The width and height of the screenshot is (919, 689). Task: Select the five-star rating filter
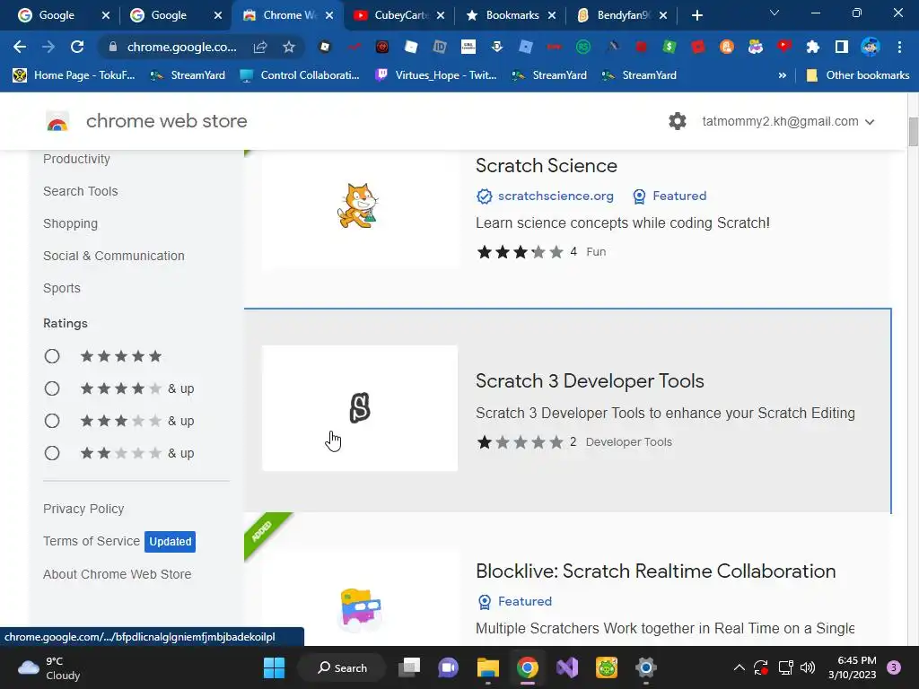tap(51, 356)
